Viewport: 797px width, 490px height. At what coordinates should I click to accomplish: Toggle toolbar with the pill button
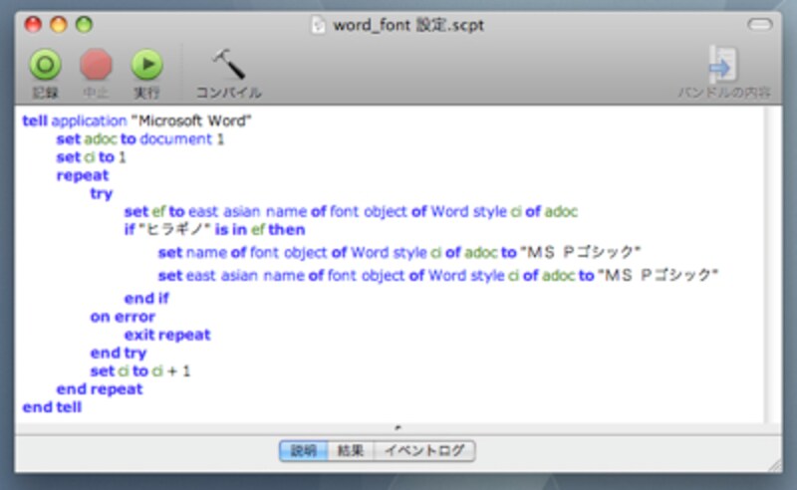[x=760, y=24]
